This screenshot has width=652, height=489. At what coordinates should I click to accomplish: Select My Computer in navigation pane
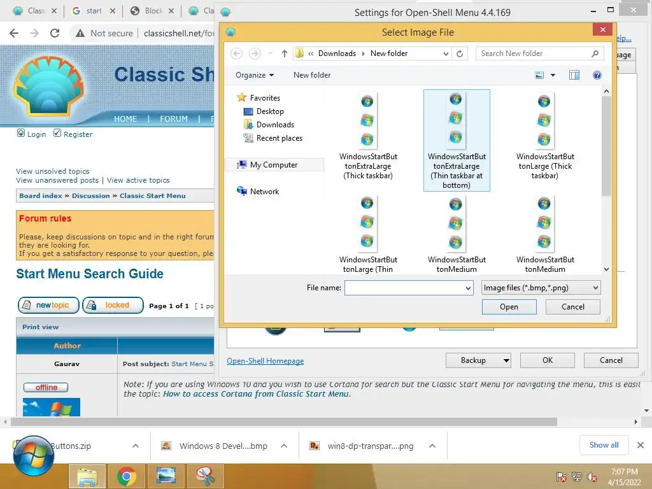tap(274, 165)
